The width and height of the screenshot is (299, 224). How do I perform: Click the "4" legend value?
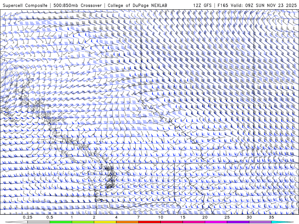[116, 217]
